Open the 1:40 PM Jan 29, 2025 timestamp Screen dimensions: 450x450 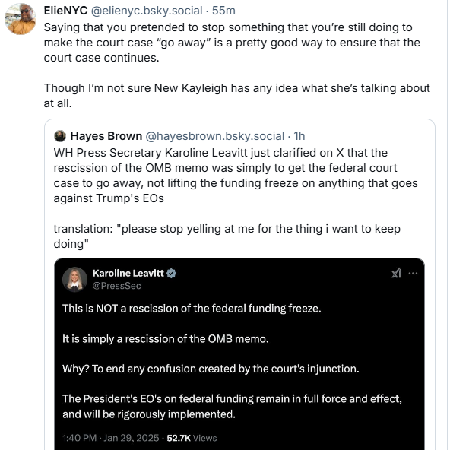tap(110, 438)
